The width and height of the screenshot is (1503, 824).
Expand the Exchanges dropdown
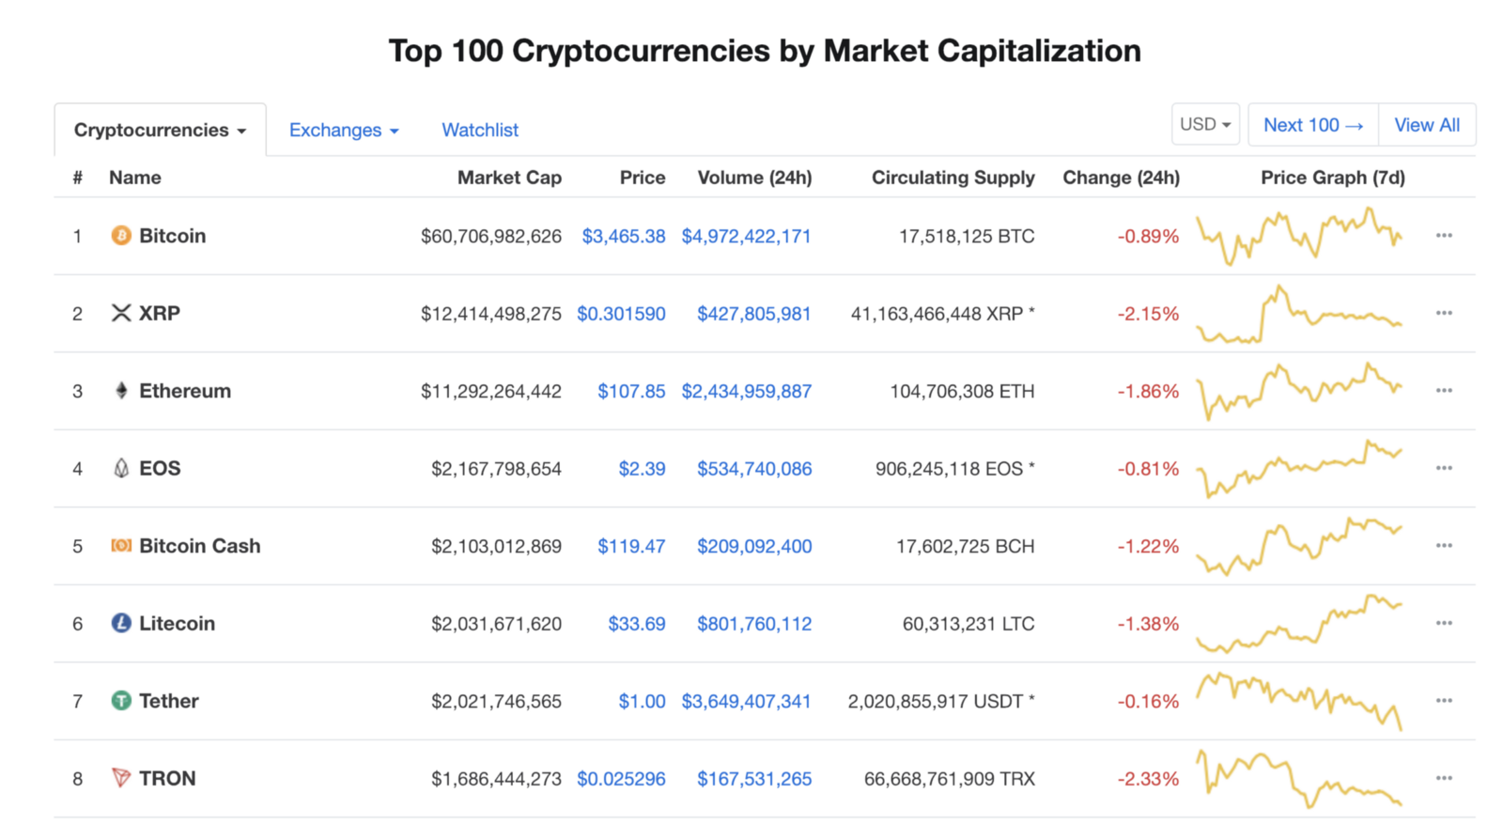(344, 131)
